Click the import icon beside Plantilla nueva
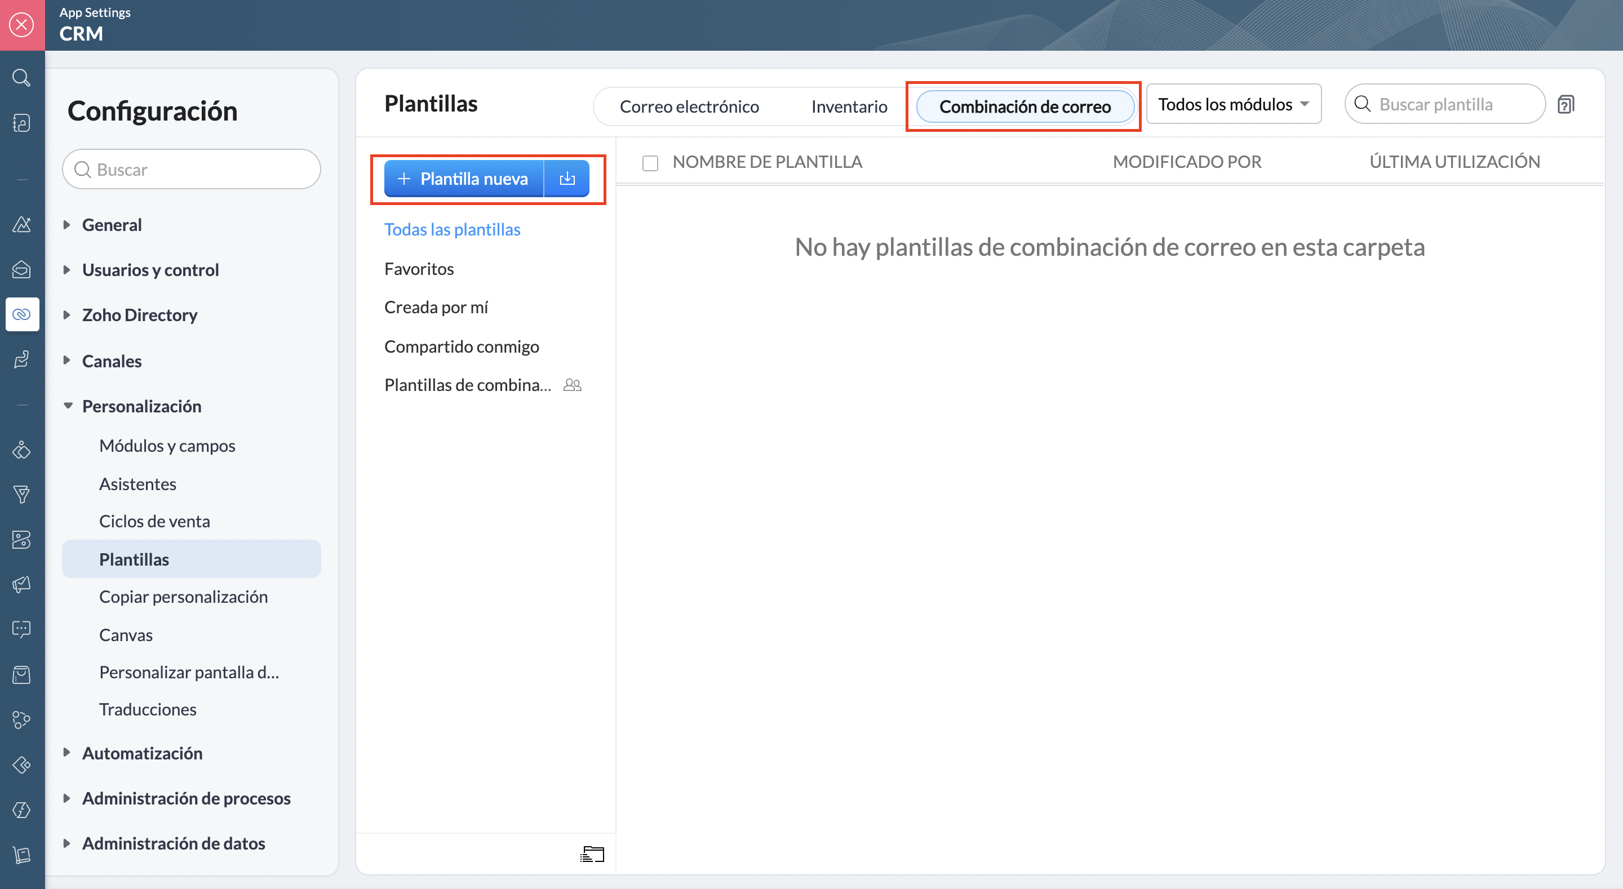 pyautogui.click(x=567, y=178)
